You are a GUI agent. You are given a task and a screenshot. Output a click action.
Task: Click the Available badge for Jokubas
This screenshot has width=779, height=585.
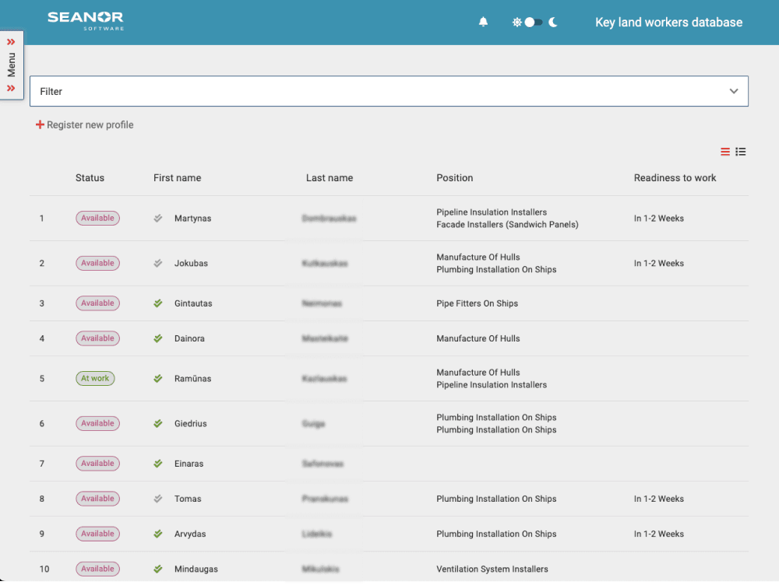97,263
